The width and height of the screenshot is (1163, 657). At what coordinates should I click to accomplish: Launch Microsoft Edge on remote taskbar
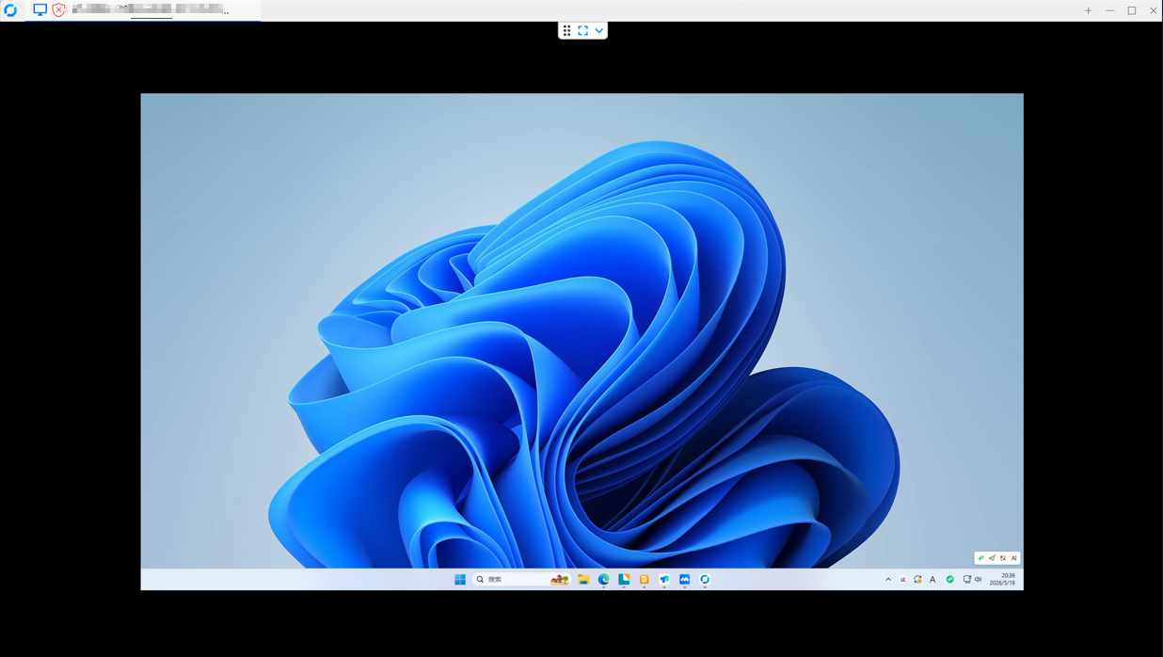[604, 580]
